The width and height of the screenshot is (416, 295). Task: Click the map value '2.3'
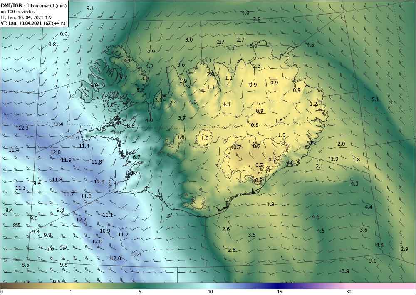(x=257, y=66)
